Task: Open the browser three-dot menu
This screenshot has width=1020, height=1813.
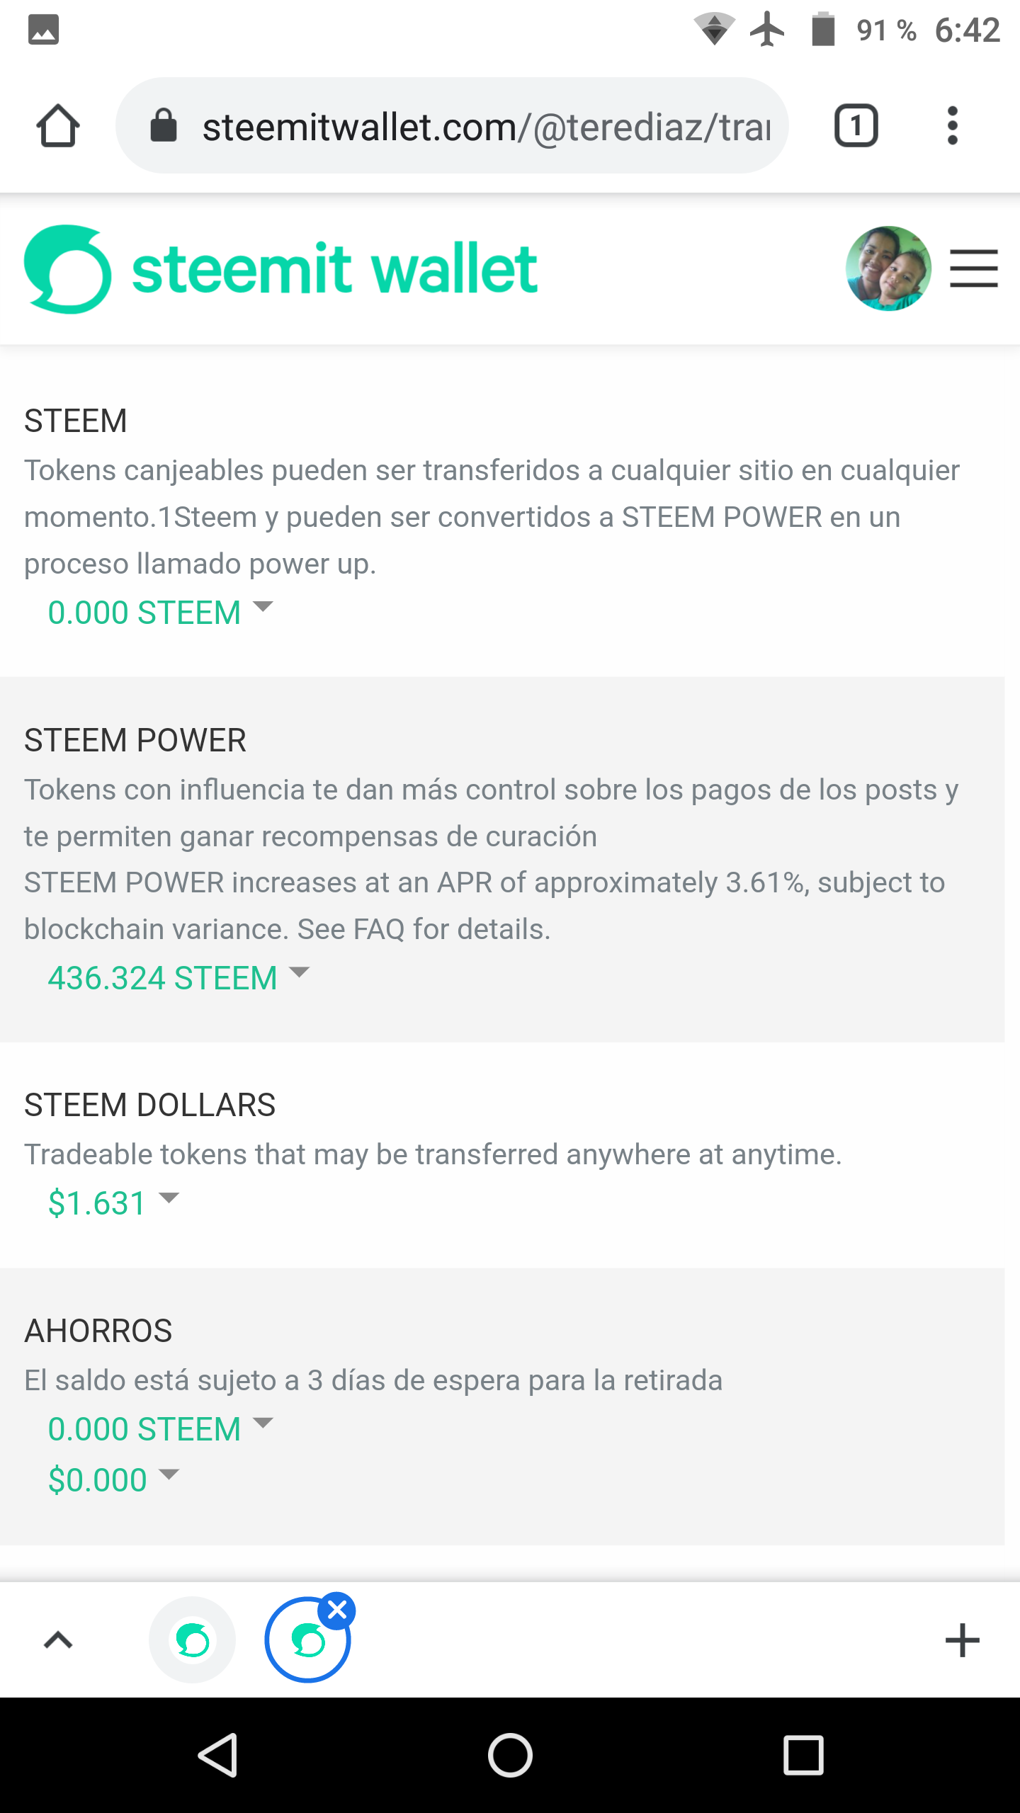Action: 953,126
